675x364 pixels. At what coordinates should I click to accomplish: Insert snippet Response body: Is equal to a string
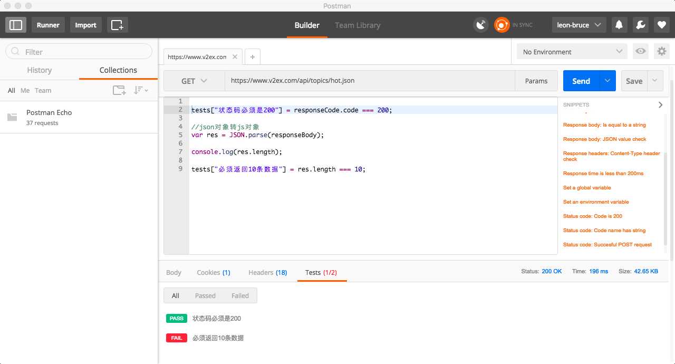[x=604, y=125]
